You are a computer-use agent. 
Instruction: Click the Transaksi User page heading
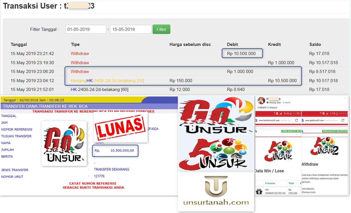coord(49,6)
